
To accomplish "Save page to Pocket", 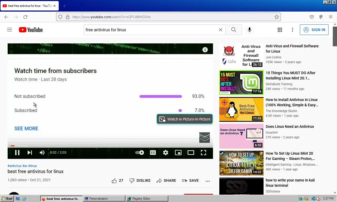I will point(312,17).
